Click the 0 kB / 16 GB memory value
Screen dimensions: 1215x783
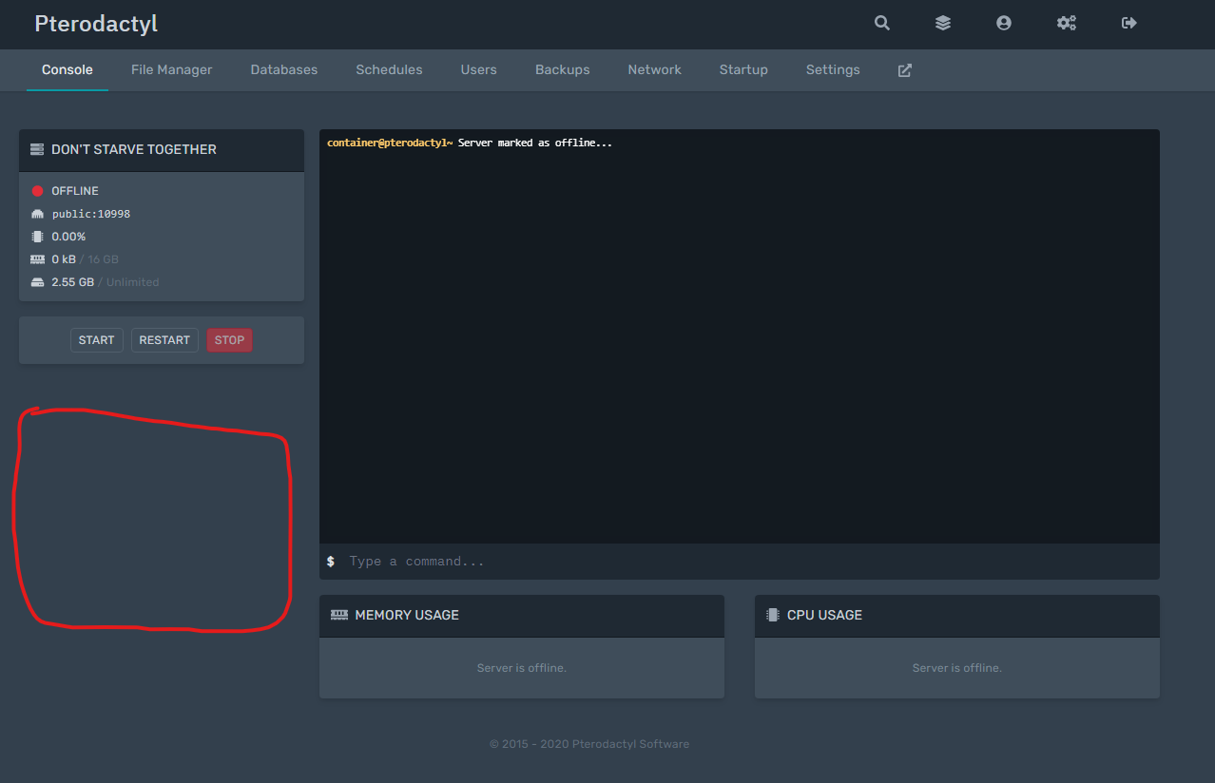85,259
